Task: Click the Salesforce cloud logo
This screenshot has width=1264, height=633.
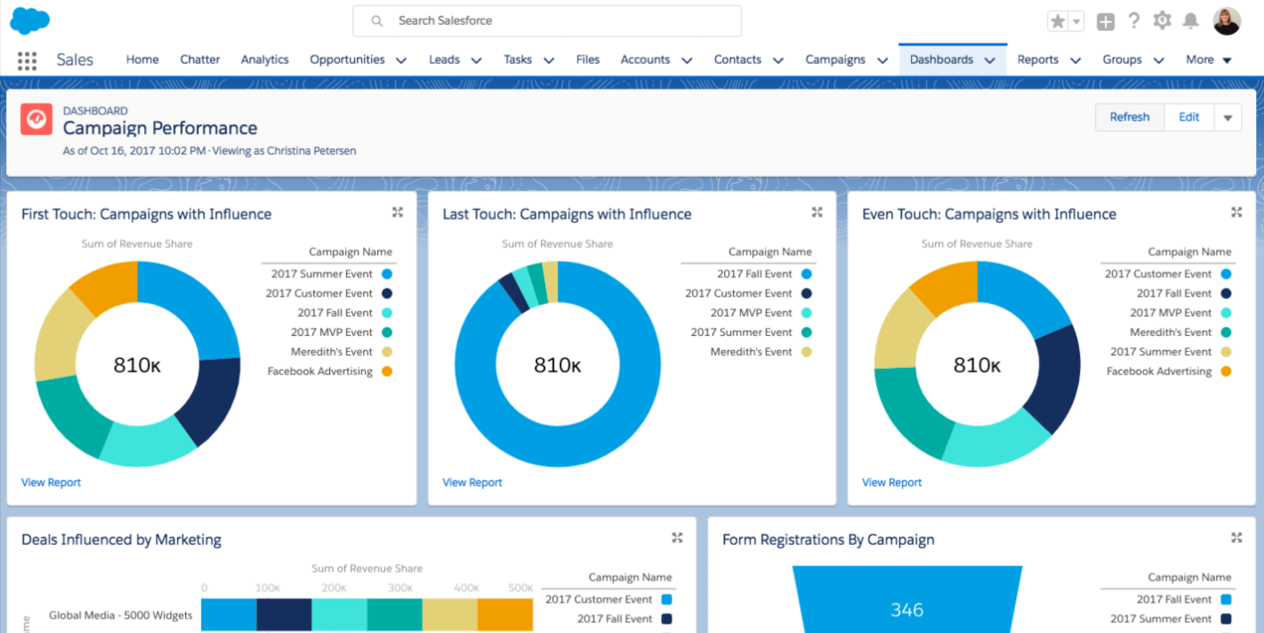Action: pos(30,20)
